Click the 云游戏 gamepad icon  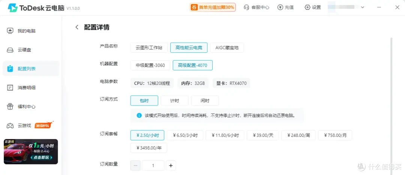[x=10, y=126]
